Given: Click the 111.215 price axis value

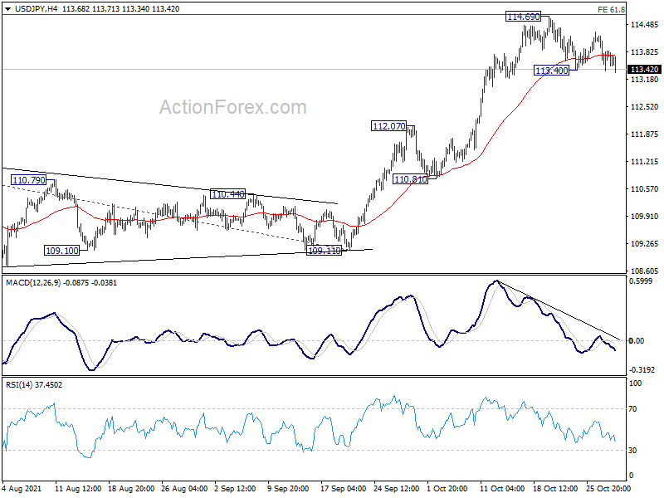Looking at the screenshot, I should [645, 162].
